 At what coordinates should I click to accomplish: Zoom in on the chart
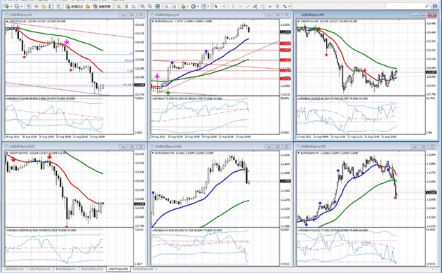tap(142, 6)
